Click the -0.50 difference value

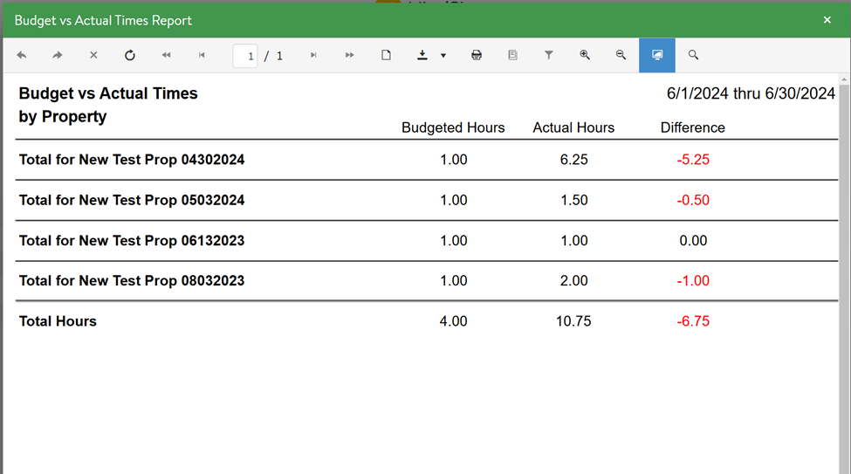point(693,201)
